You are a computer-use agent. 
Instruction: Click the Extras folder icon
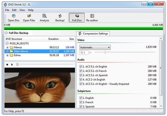click(11, 55)
